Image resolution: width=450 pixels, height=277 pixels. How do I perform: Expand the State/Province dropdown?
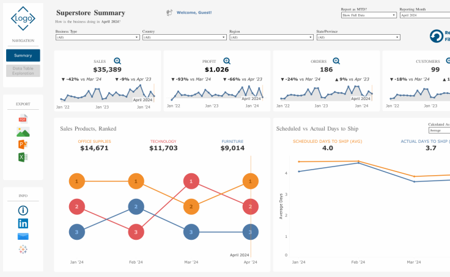click(357, 37)
